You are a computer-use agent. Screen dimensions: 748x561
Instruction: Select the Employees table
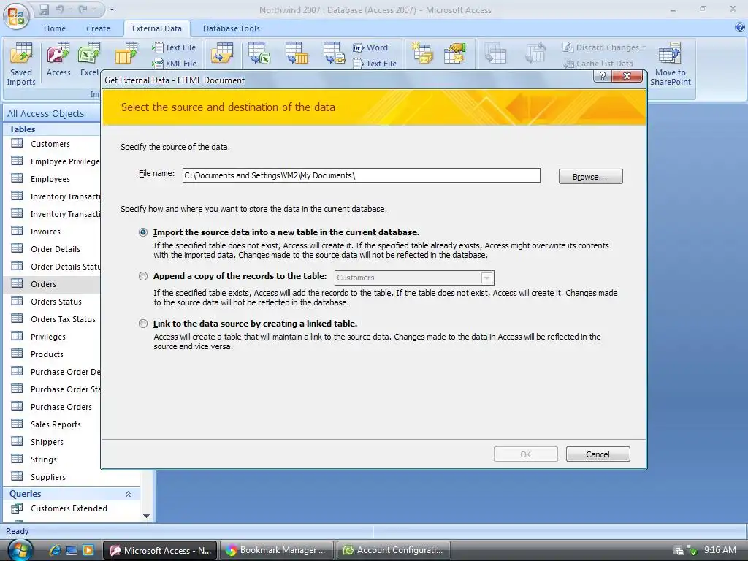click(x=52, y=179)
